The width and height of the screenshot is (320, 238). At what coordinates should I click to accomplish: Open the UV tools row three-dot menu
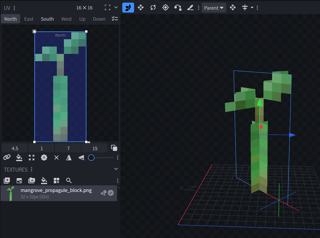click(x=118, y=157)
